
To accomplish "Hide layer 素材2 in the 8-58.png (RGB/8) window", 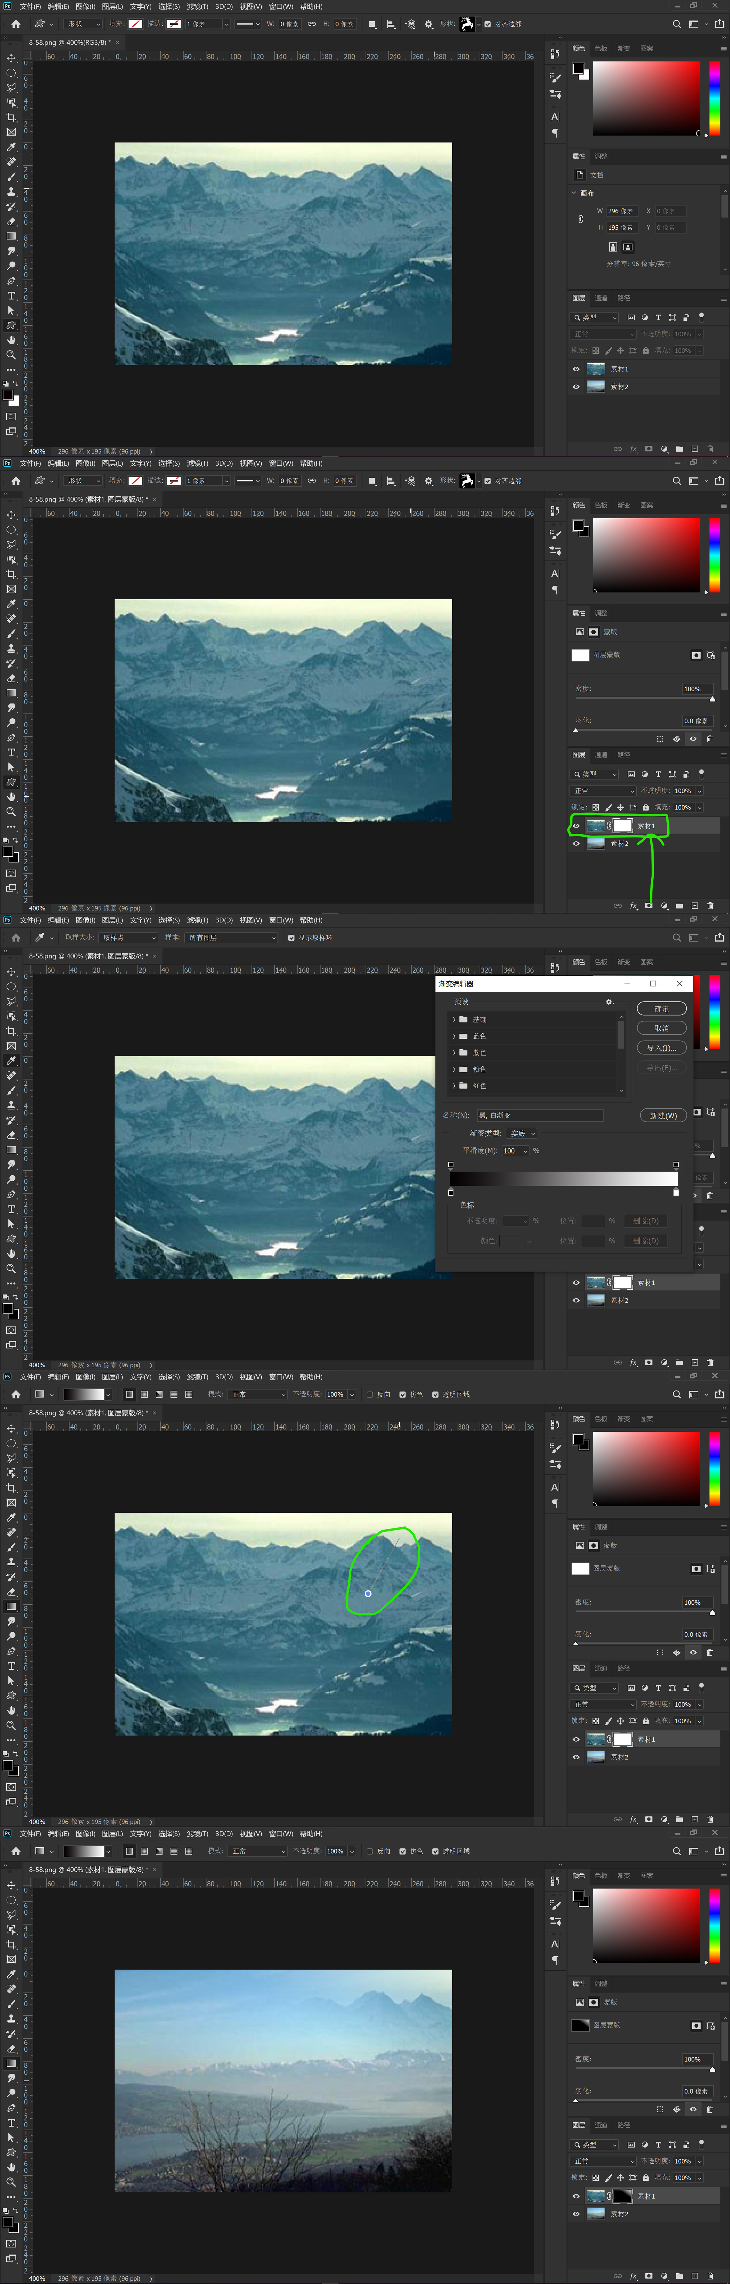I will pyautogui.click(x=576, y=386).
